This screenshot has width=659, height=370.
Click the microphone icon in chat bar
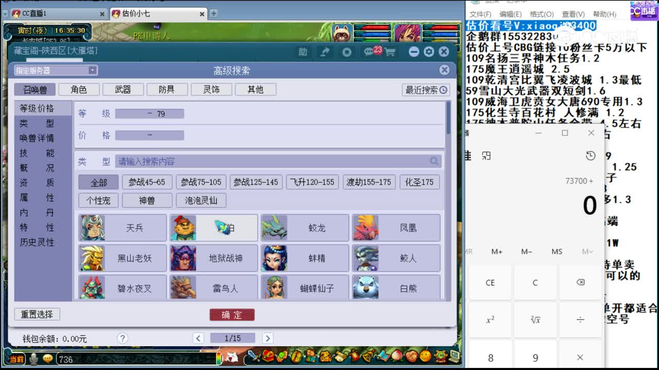pyautogui.click(x=34, y=359)
